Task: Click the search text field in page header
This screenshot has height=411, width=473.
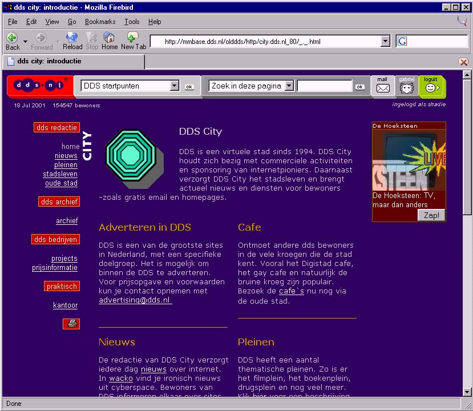Action: [325, 86]
